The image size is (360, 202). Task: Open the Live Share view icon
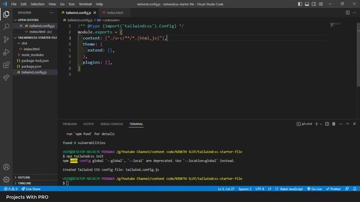click(x=6, y=77)
